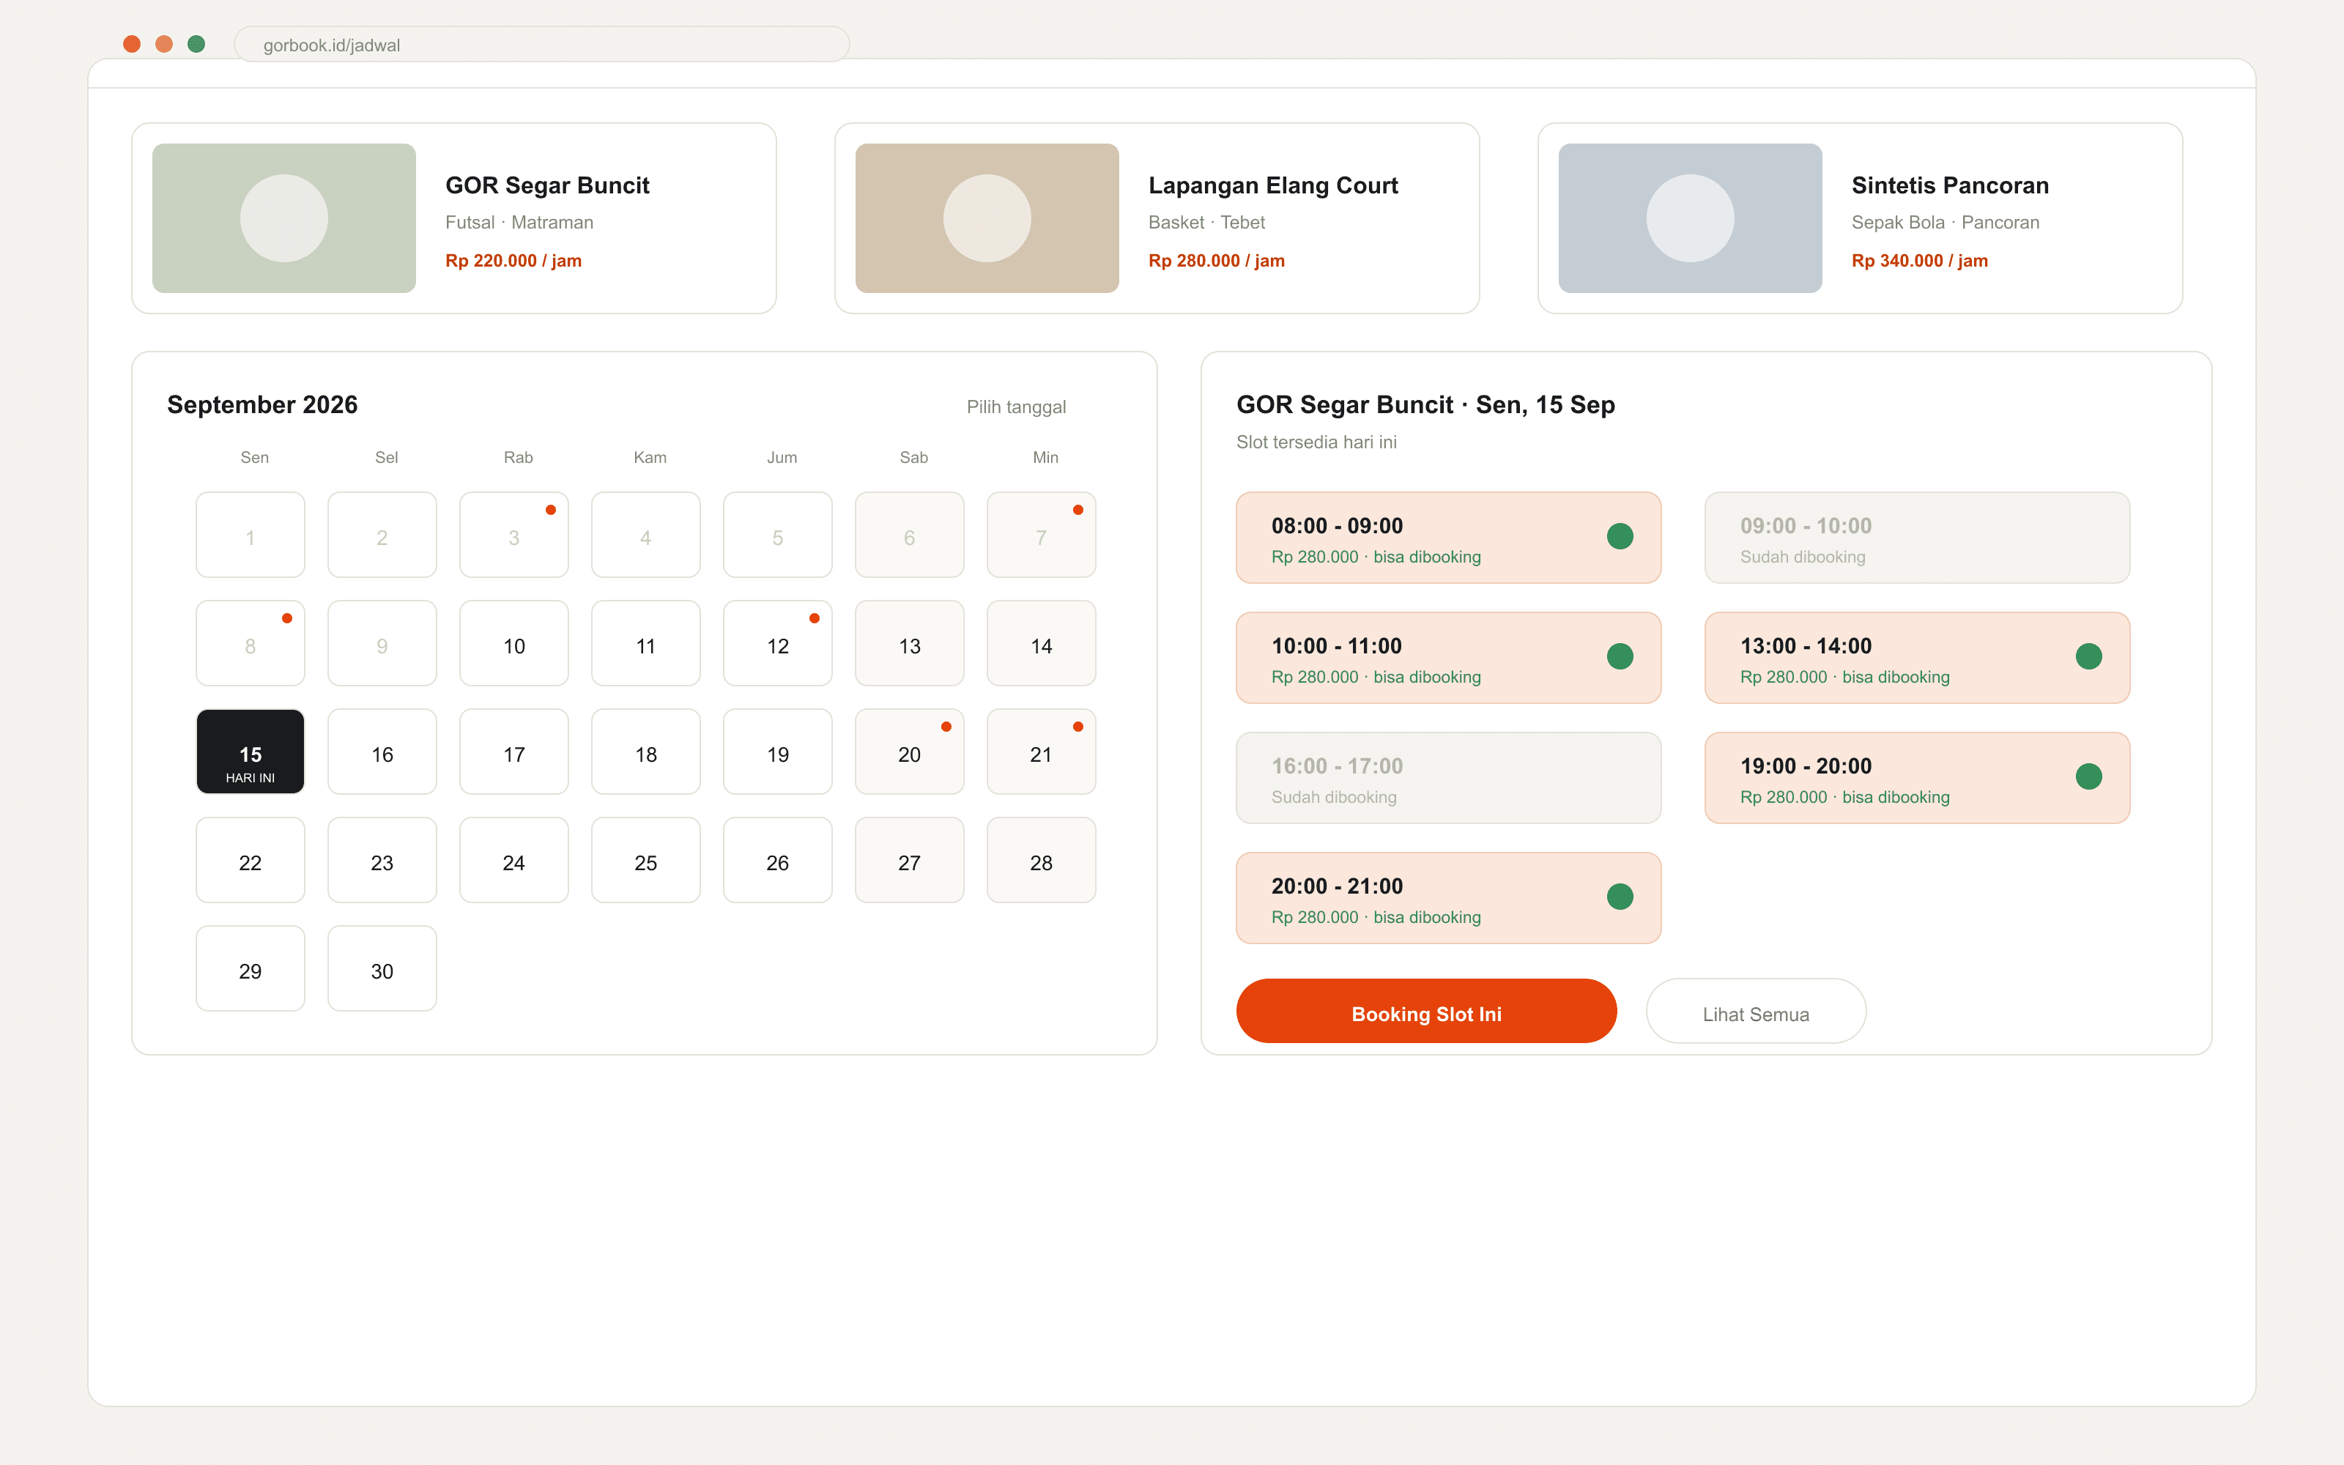Viewport: 2344px width, 1465px height.
Task: Select calendar date 10
Action: [514, 643]
